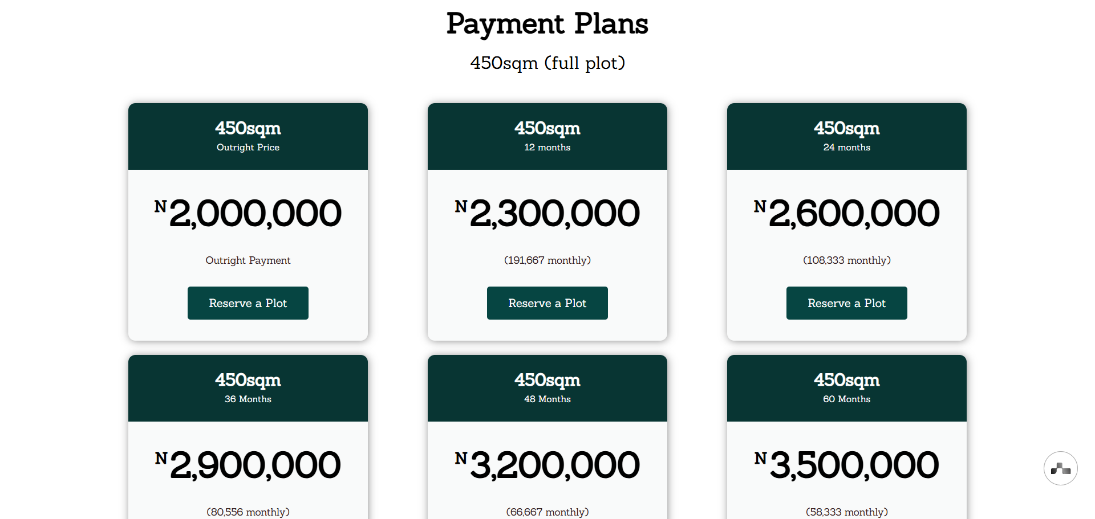Click the ₦2,900,000 price
1095x519 pixels.
click(x=248, y=465)
